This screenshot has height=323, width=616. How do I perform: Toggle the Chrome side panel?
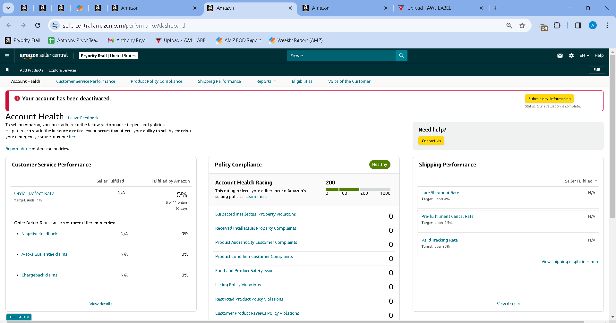tap(578, 25)
